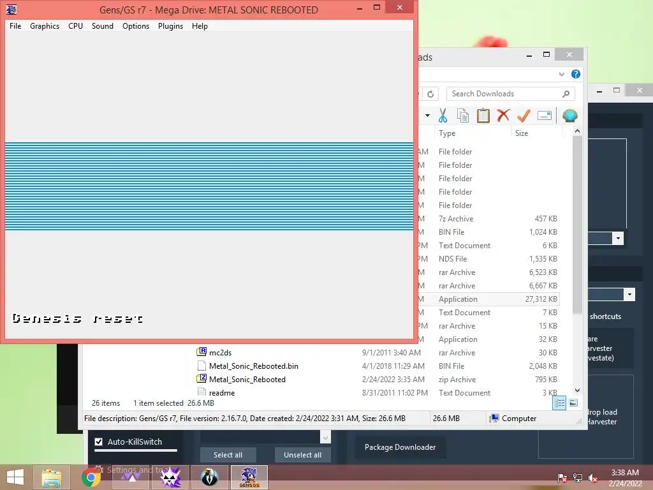Click the Properties card icon in Explorer toolbar

(545, 115)
